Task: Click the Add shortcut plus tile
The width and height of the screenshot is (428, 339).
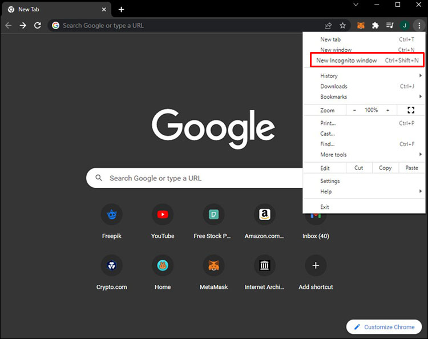Action: tap(316, 272)
